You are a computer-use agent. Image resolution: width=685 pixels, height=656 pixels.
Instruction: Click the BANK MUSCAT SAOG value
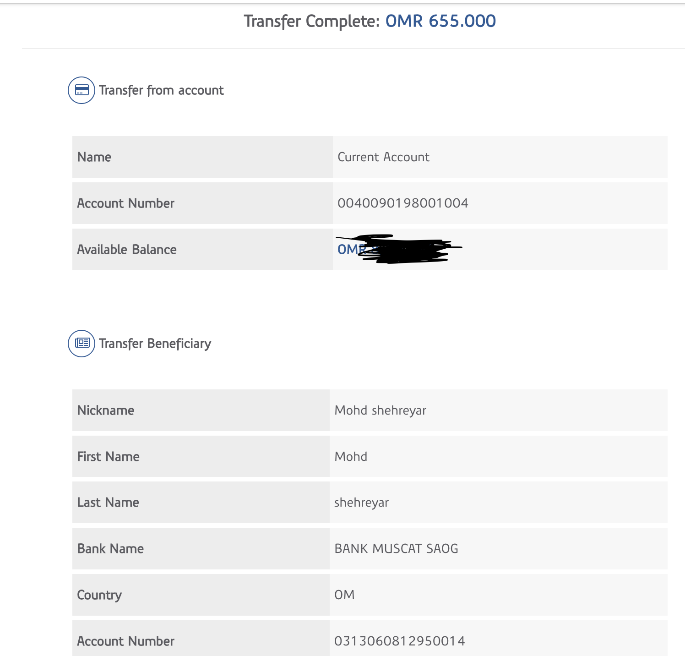coord(396,548)
